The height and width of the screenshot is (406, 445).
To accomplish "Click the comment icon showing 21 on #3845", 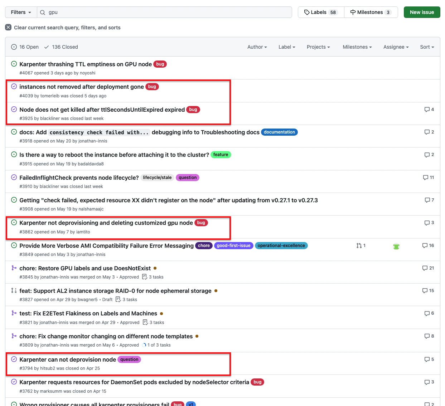I will (425, 268).
